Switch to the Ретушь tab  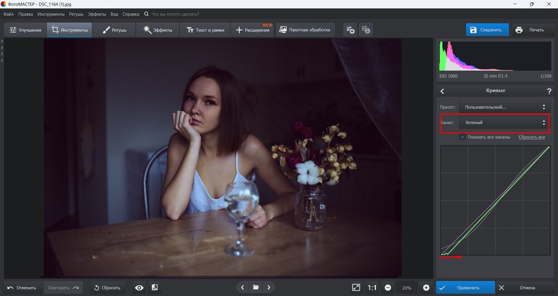tap(115, 30)
